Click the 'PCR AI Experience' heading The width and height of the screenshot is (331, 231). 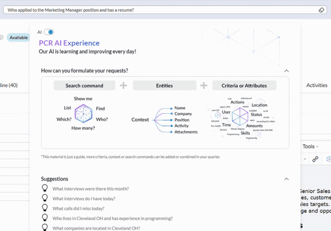tap(69, 43)
